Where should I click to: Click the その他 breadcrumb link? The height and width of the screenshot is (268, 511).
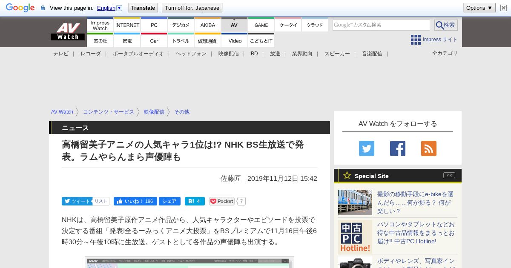pyautogui.click(x=182, y=112)
